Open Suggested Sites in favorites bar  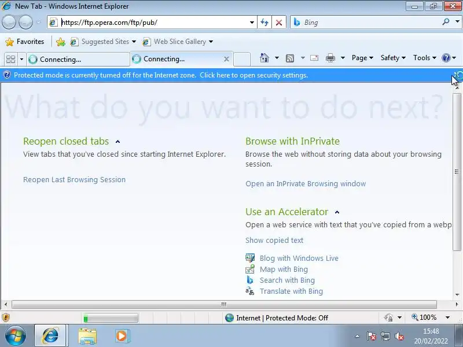click(x=103, y=42)
